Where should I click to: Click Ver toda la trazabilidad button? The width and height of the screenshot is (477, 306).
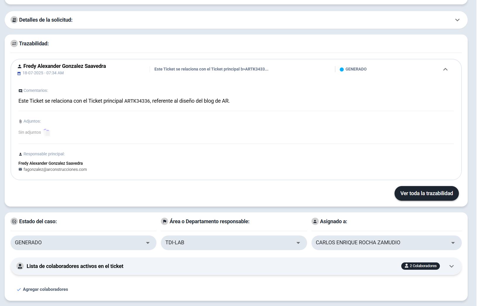(x=426, y=193)
